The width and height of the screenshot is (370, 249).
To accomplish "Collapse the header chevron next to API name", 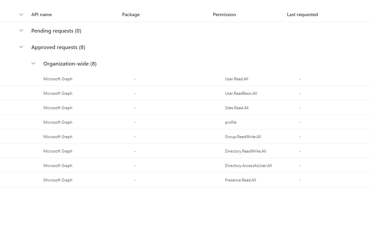I will 21,14.
